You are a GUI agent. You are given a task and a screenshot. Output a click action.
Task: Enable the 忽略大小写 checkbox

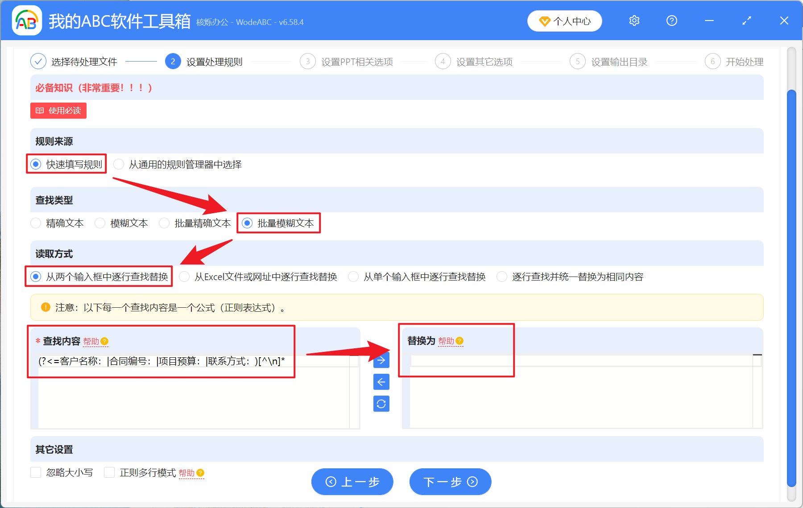pyautogui.click(x=36, y=472)
